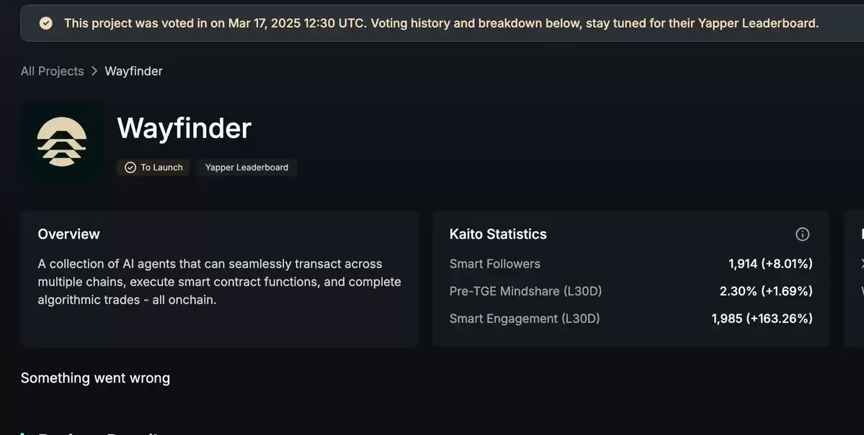Click the Wayfinder project title

pyautogui.click(x=184, y=128)
